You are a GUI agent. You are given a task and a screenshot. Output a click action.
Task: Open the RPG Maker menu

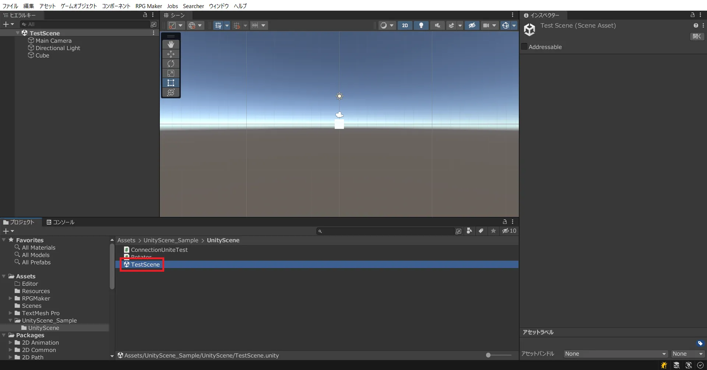coord(148,6)
